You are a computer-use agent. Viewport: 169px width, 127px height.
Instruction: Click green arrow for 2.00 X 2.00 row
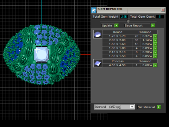pyautogui.click(x=155, y=40)
